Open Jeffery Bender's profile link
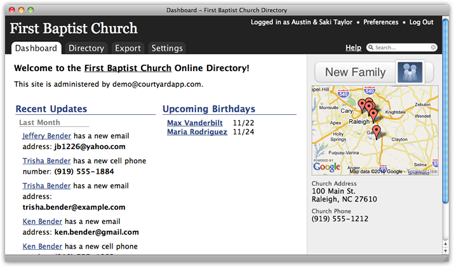Viewport: 454px width, 267px height. (46, 136)
